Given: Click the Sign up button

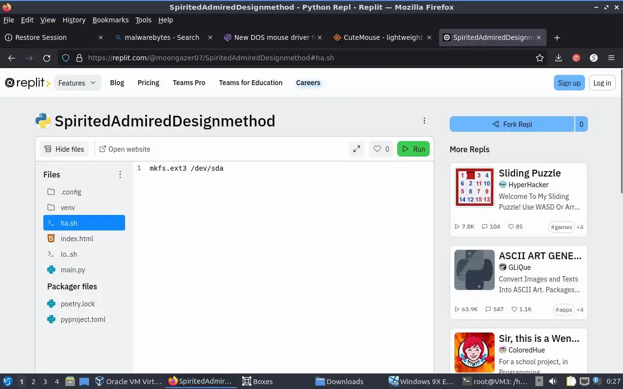Looking at the screenshot, I should [569, 83].
